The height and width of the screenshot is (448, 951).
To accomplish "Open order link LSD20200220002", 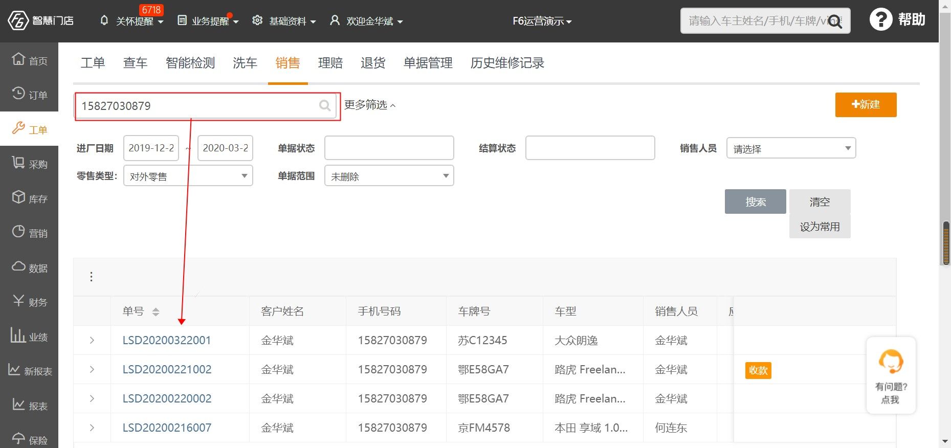I will (x=167, y=398).
